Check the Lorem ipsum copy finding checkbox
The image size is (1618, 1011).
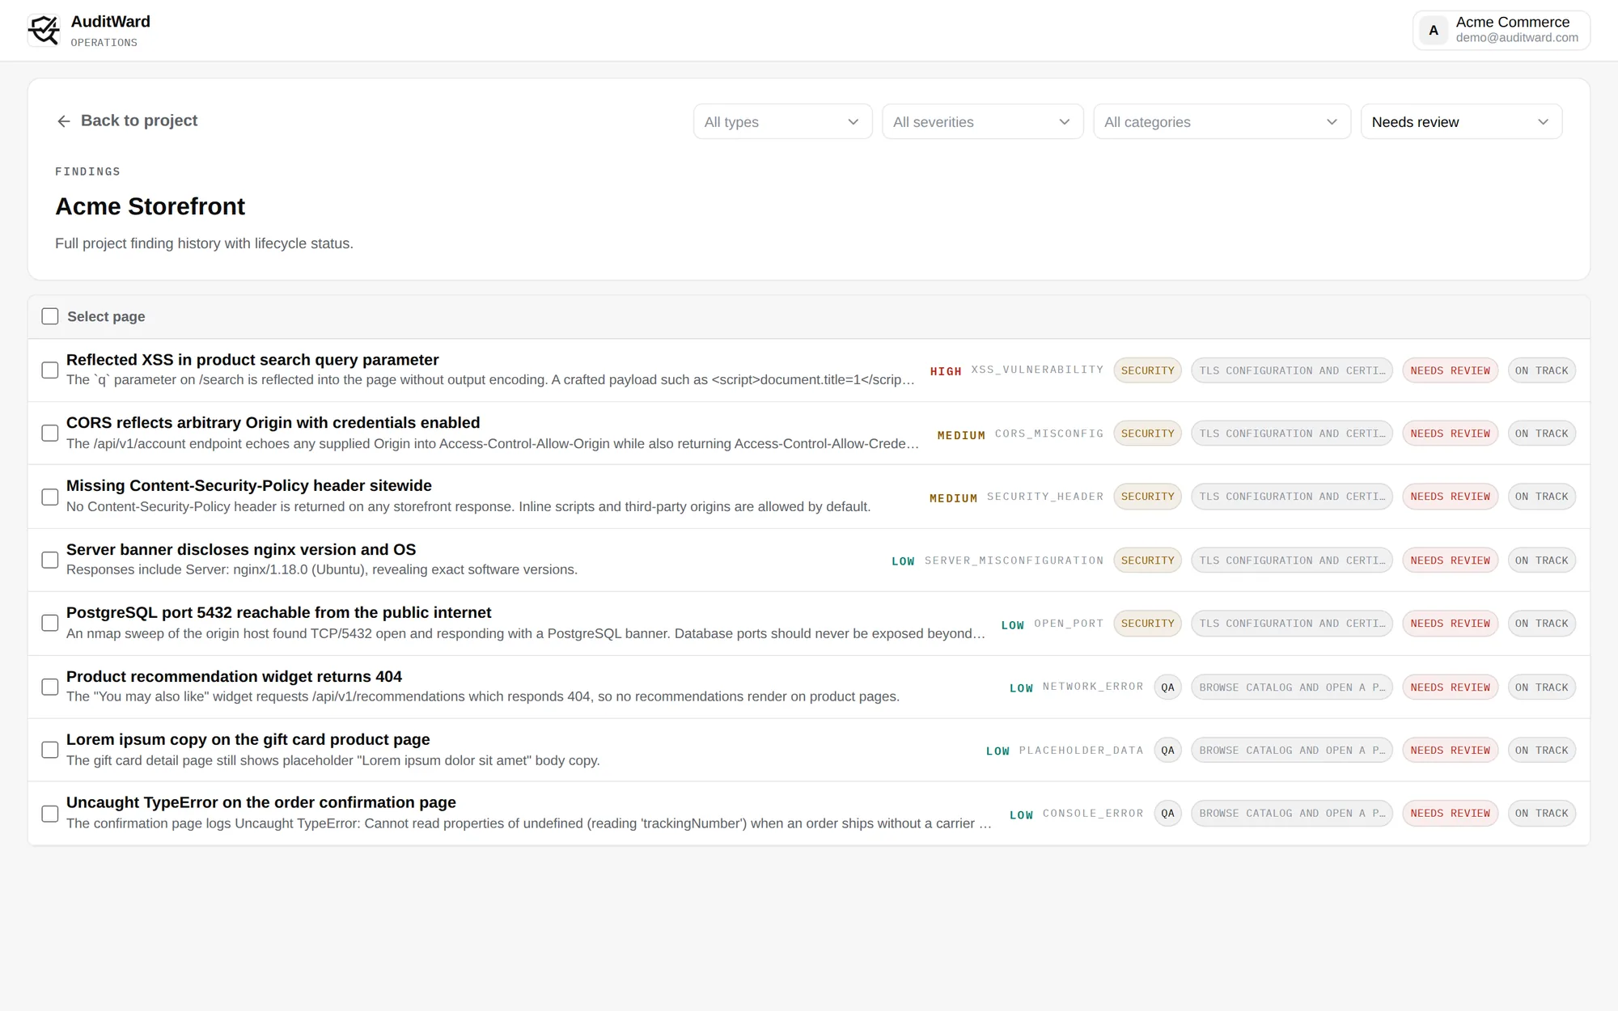pos(50,750)
